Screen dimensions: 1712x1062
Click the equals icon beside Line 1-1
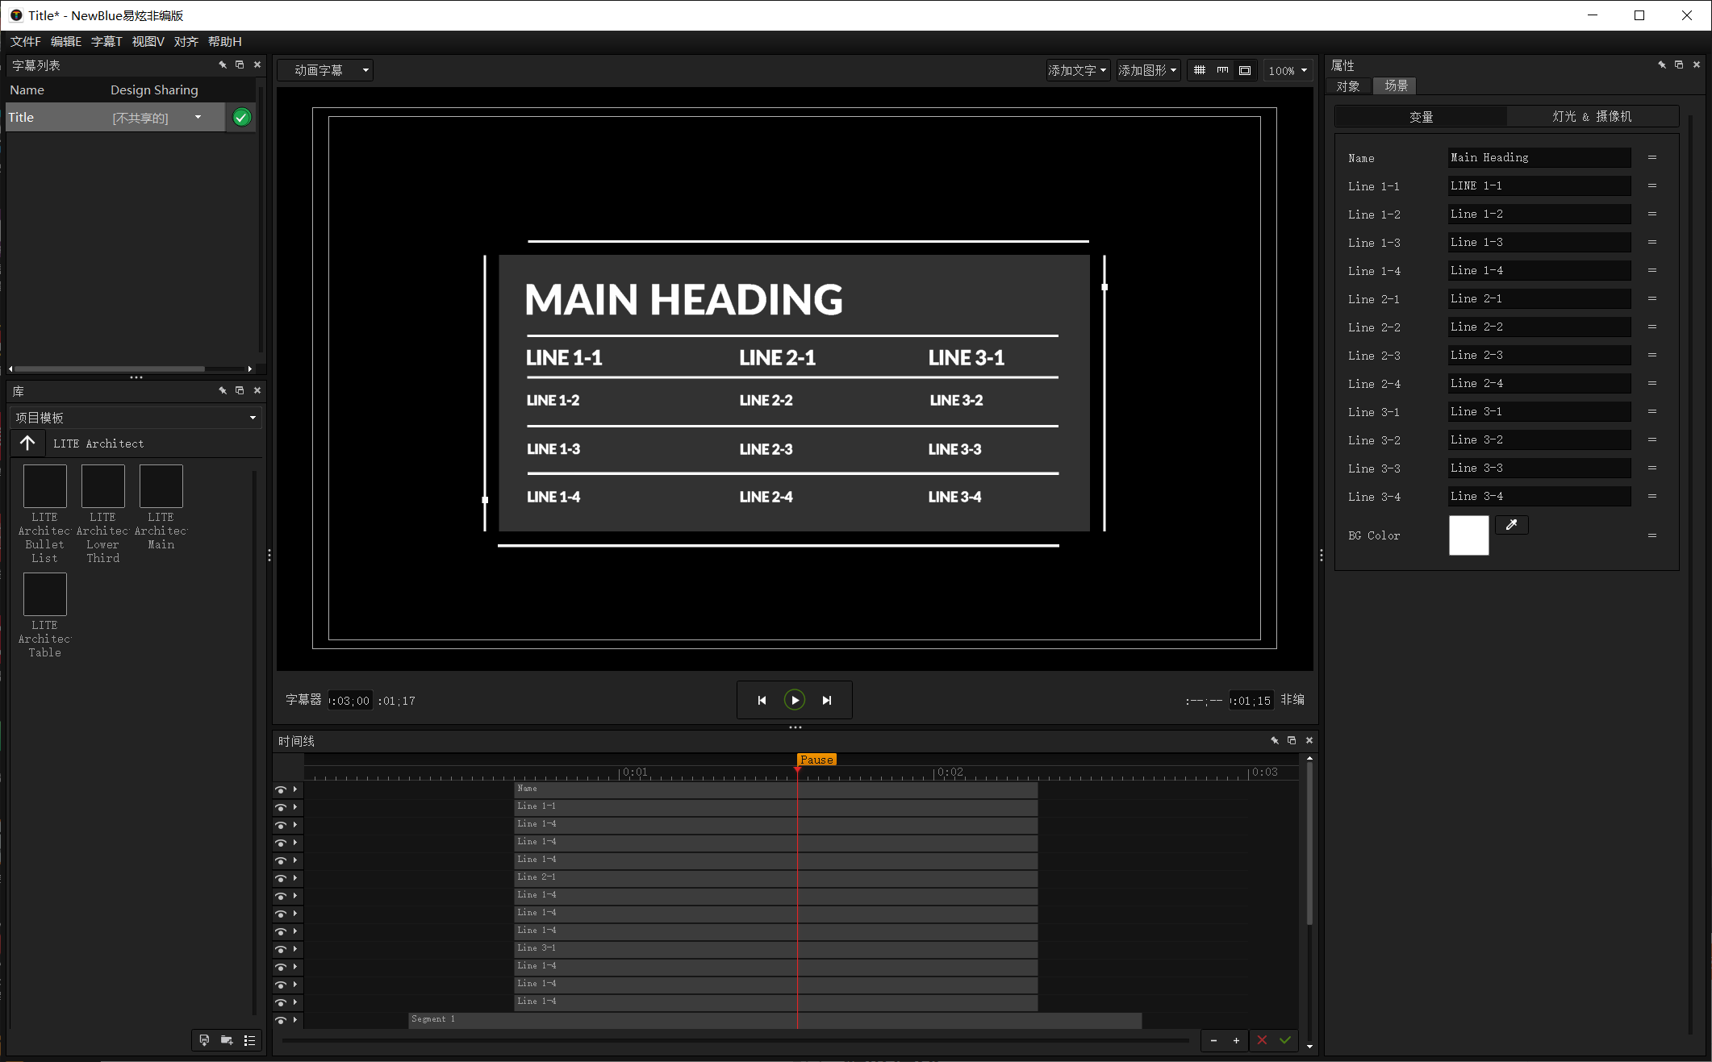(x=1652, y=185)
